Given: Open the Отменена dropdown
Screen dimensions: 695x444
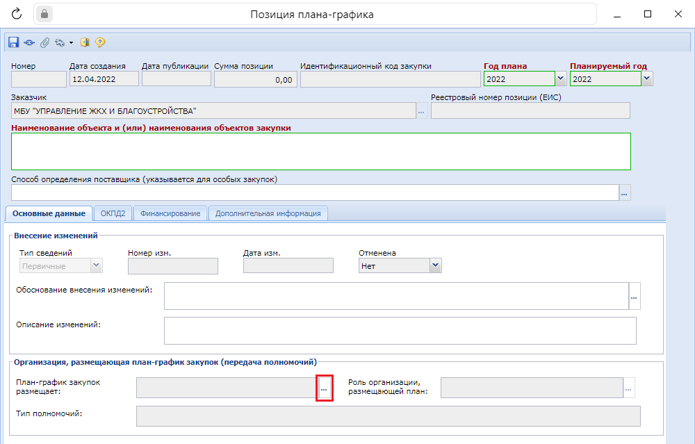Looking at the screenshot, I should click(435, 265).
